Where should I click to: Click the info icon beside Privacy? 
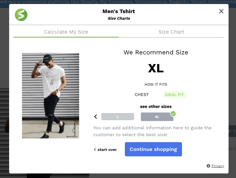(x=208, y=166)
